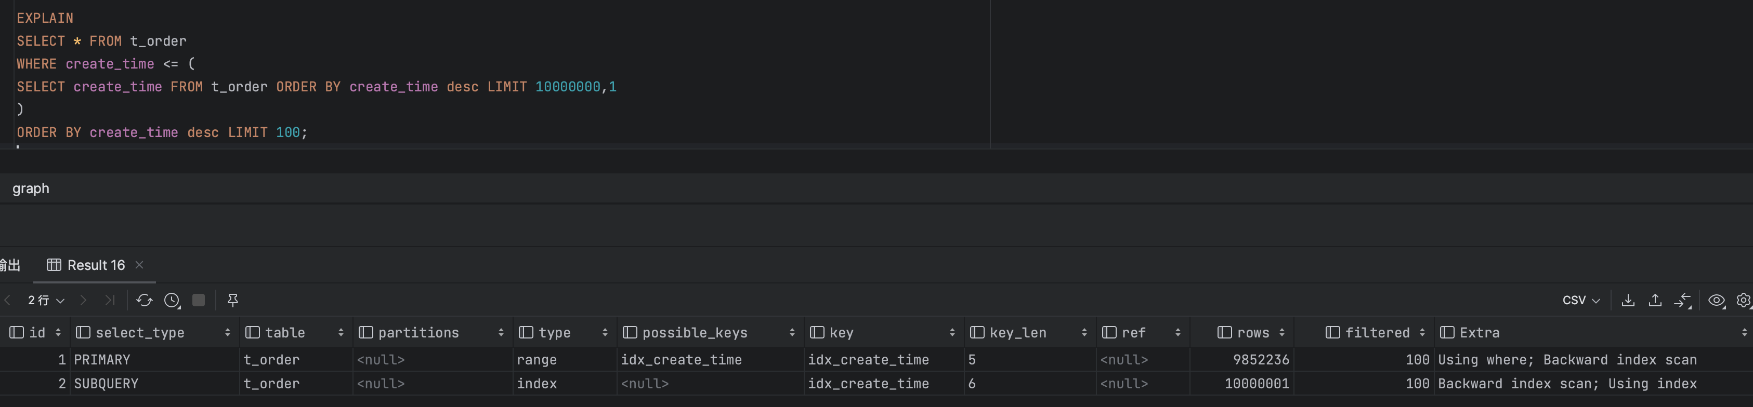
Task: Go to the last result page
Action: tap(110, 301)
